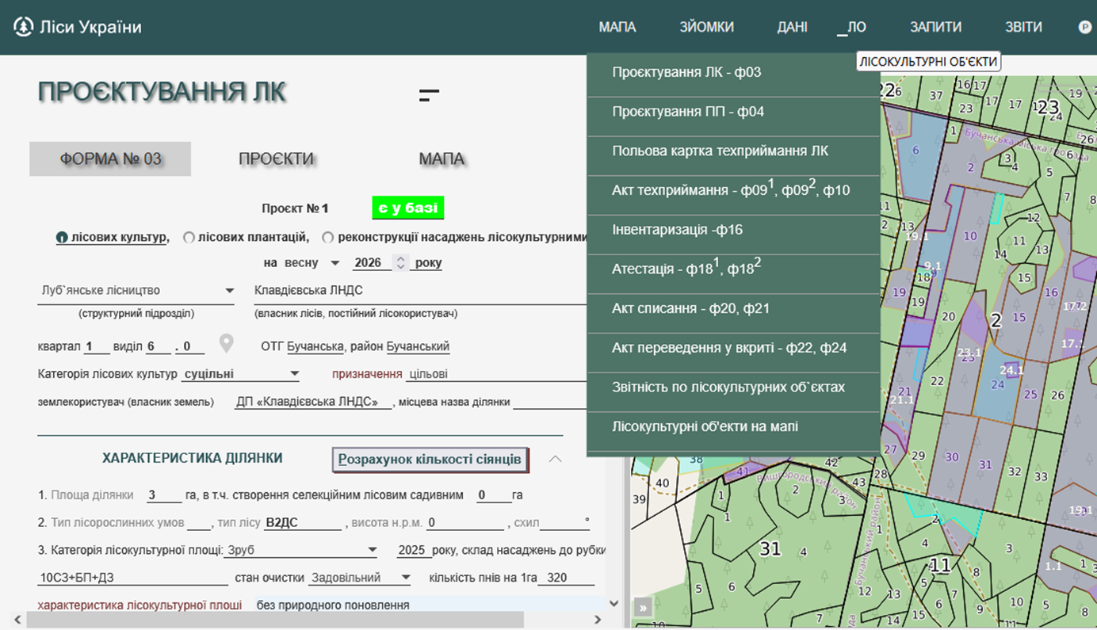1097x630 pixels.
Task: Open _ЛО in top navigation
Action: pyautogui.click(x=851, y=27)
